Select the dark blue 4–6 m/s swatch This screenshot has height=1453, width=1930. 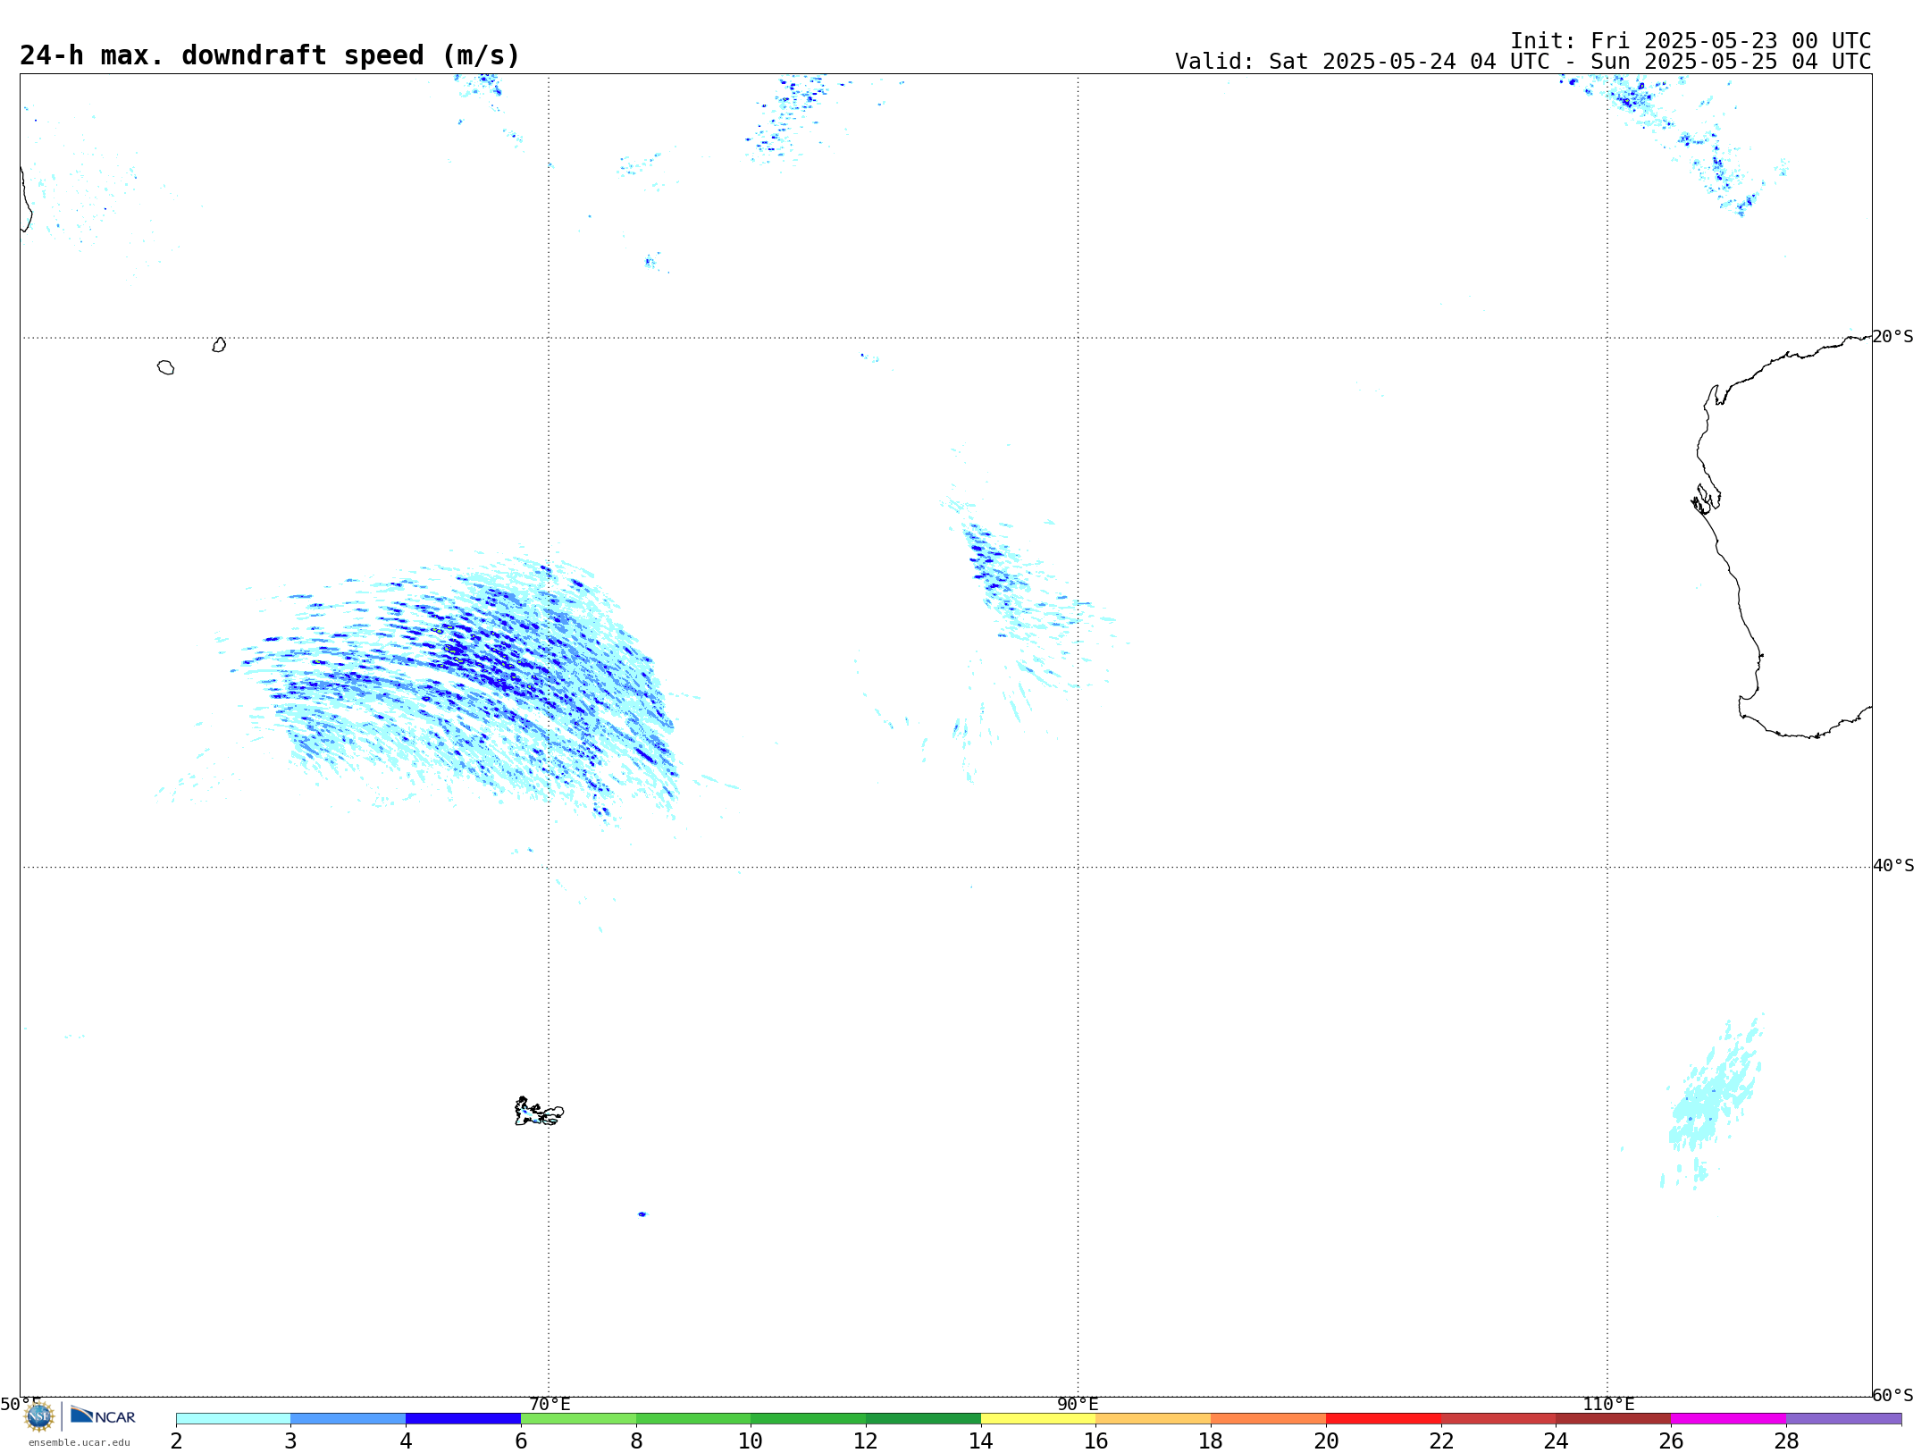[464, 1418]
